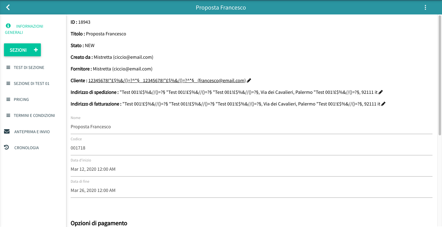Open the Sezione di Test 01 section
This screenshot has width=442, height=227.
pos(31,84)
